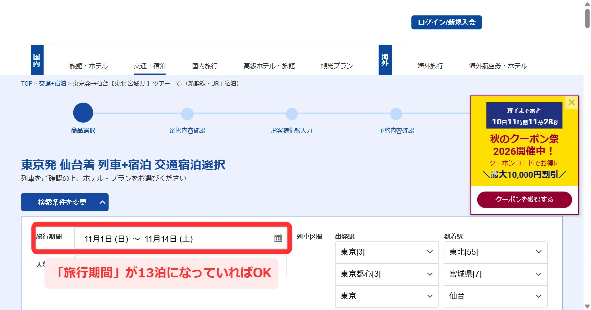The image size is (591, 310).
Task: Open 海外航空券・ホテル tab
Action: [x=498, y=66]
